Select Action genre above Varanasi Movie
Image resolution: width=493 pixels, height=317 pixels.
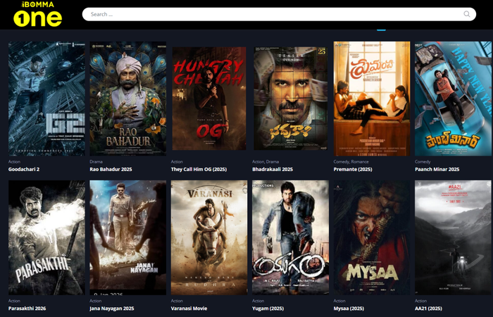177,301
